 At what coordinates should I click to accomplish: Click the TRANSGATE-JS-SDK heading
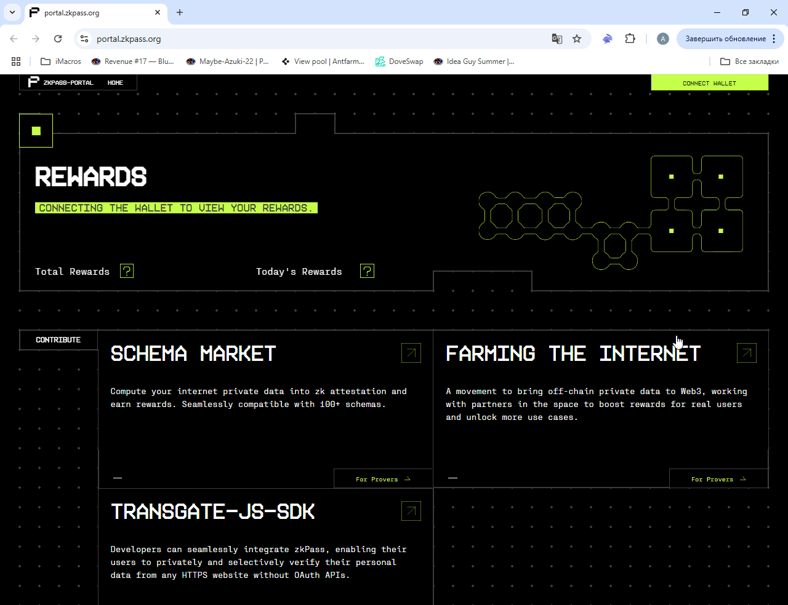pyautogui.click(x=212, y=512)
